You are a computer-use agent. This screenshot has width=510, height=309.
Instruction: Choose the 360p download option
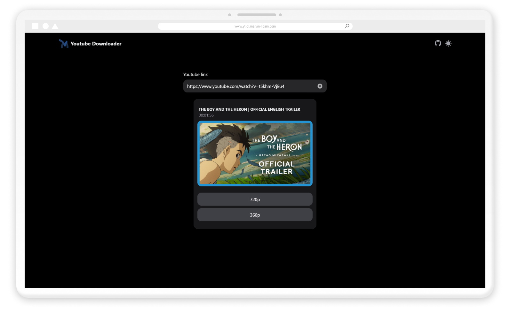(x=255, y=215)
